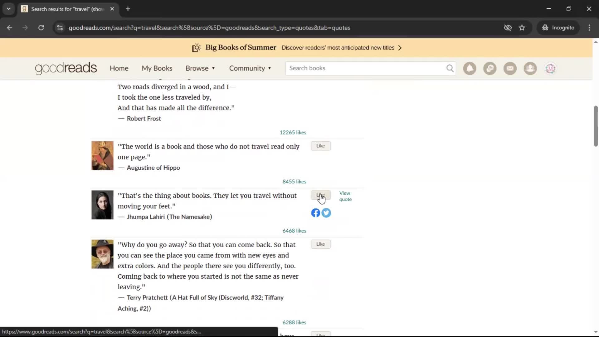Bookmark this page with the star icon
This screenshot has height=337, width=599.
[522, 28]
